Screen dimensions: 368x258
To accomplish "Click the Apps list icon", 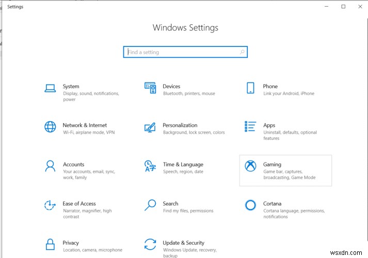I will (250, 126).
